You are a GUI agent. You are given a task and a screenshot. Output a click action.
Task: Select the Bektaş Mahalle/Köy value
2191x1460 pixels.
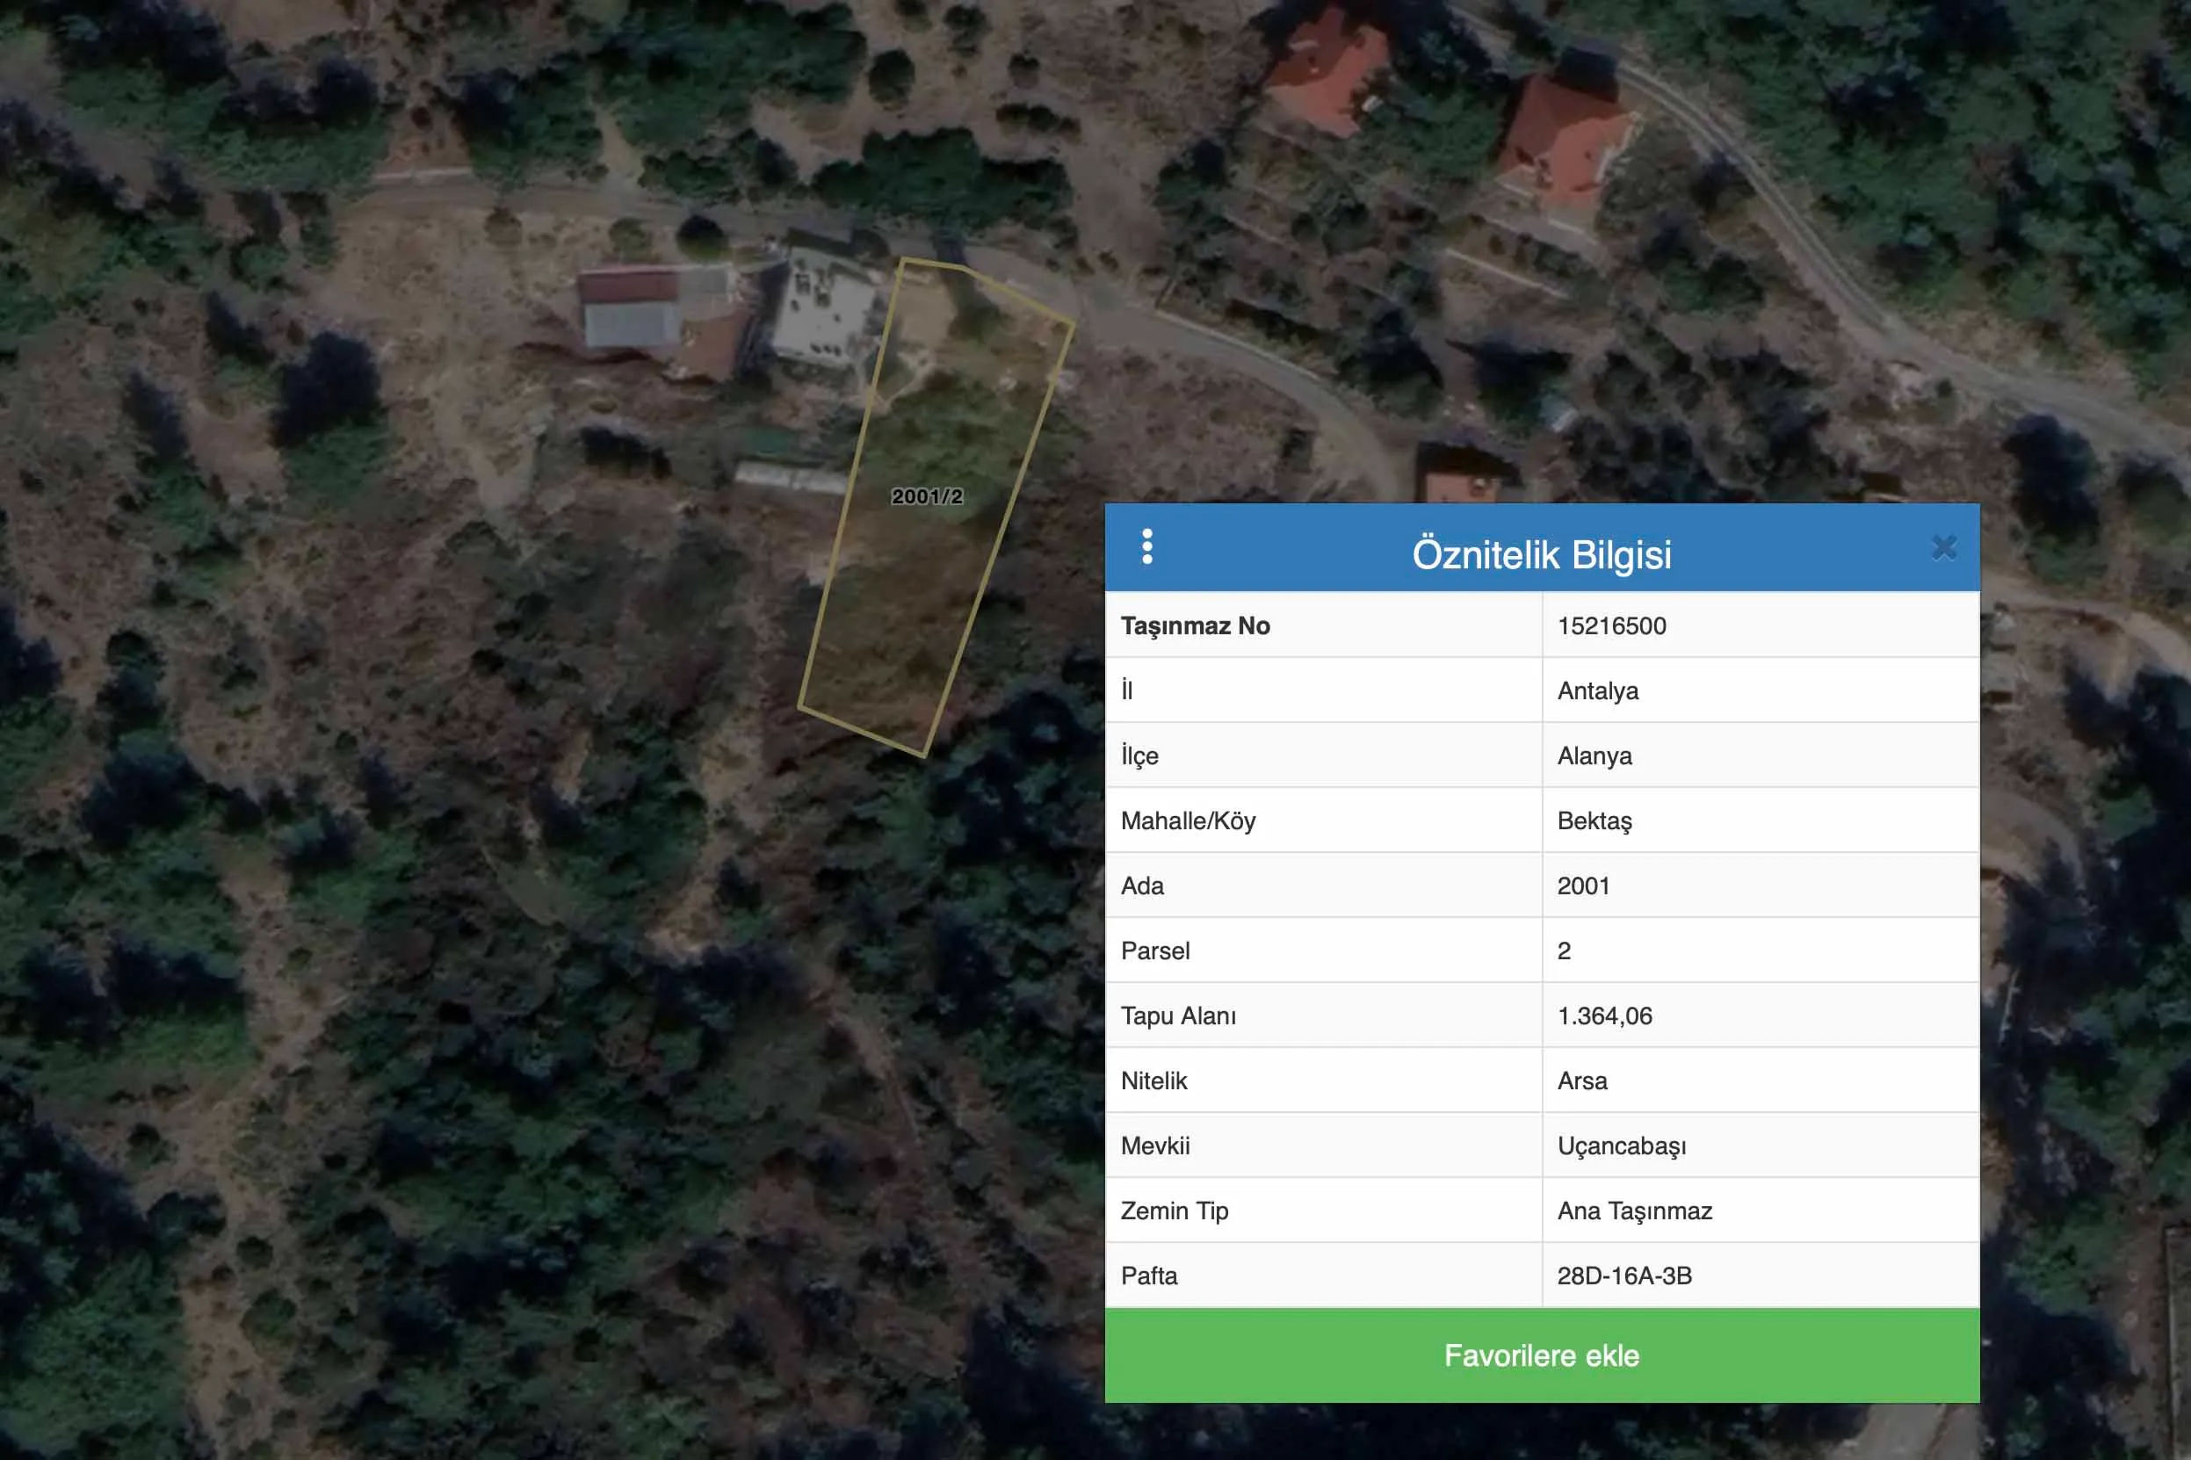[1594, 821]
